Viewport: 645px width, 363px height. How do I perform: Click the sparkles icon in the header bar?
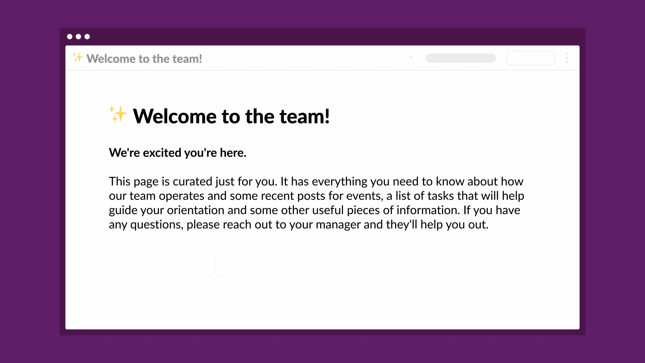tap(78, 58)
